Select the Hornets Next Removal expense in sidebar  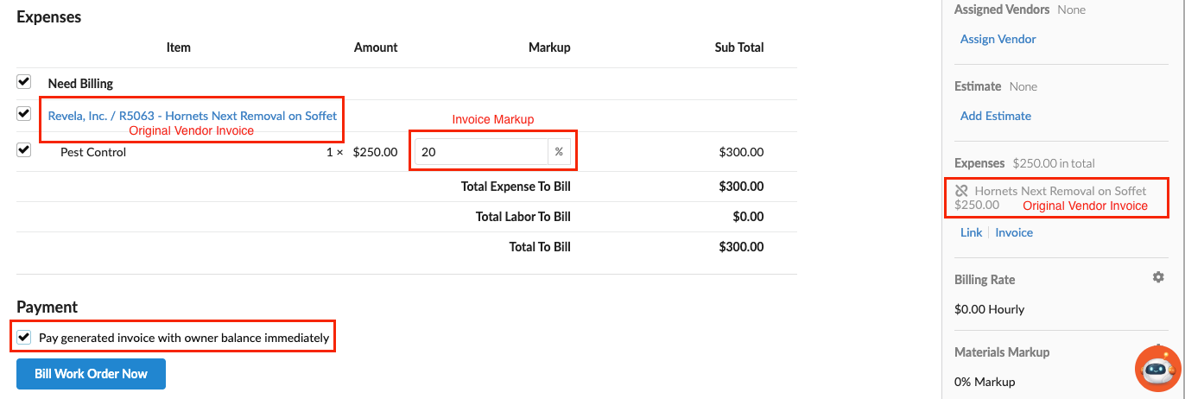[x=1061, y=191]
